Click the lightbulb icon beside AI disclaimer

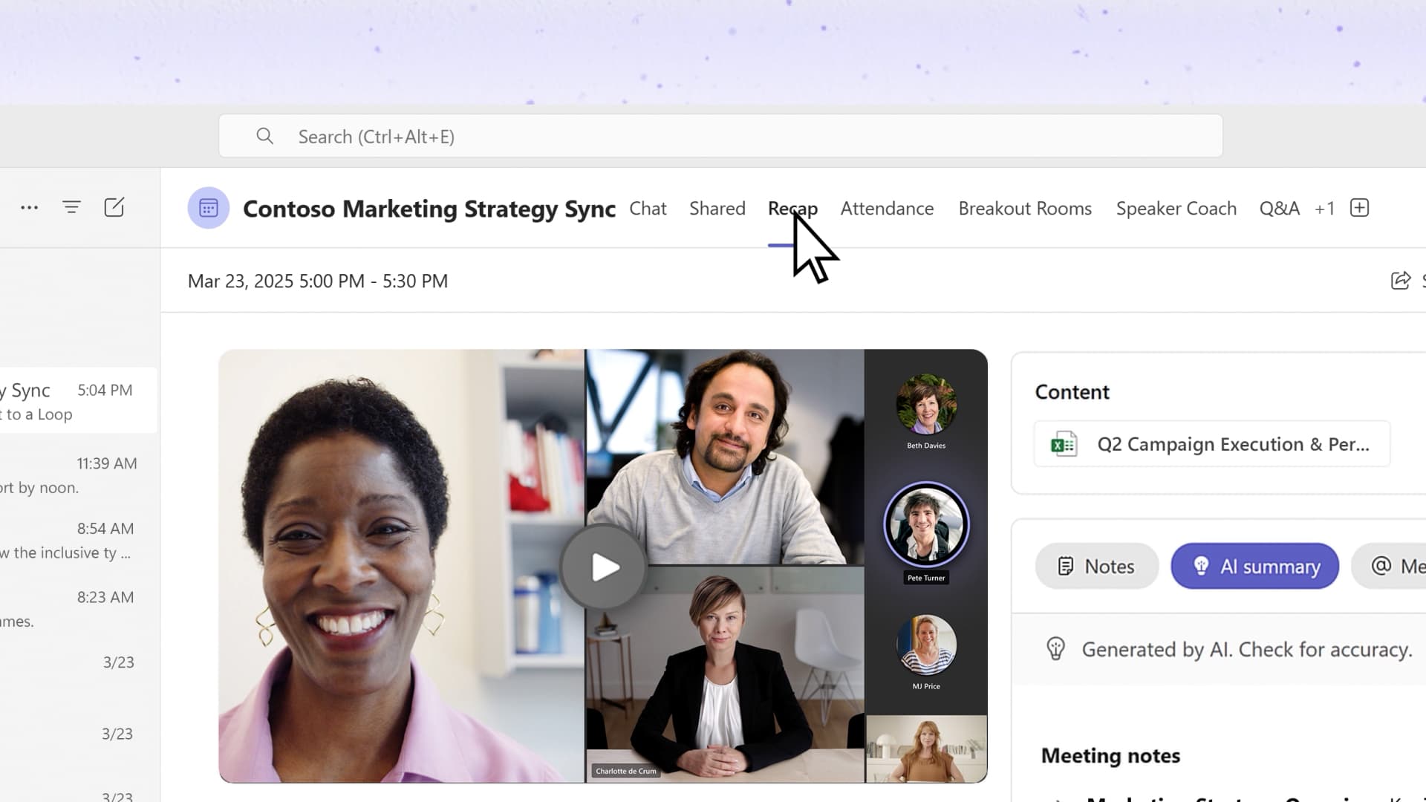pyautogui.click(x=1055, y=649)
